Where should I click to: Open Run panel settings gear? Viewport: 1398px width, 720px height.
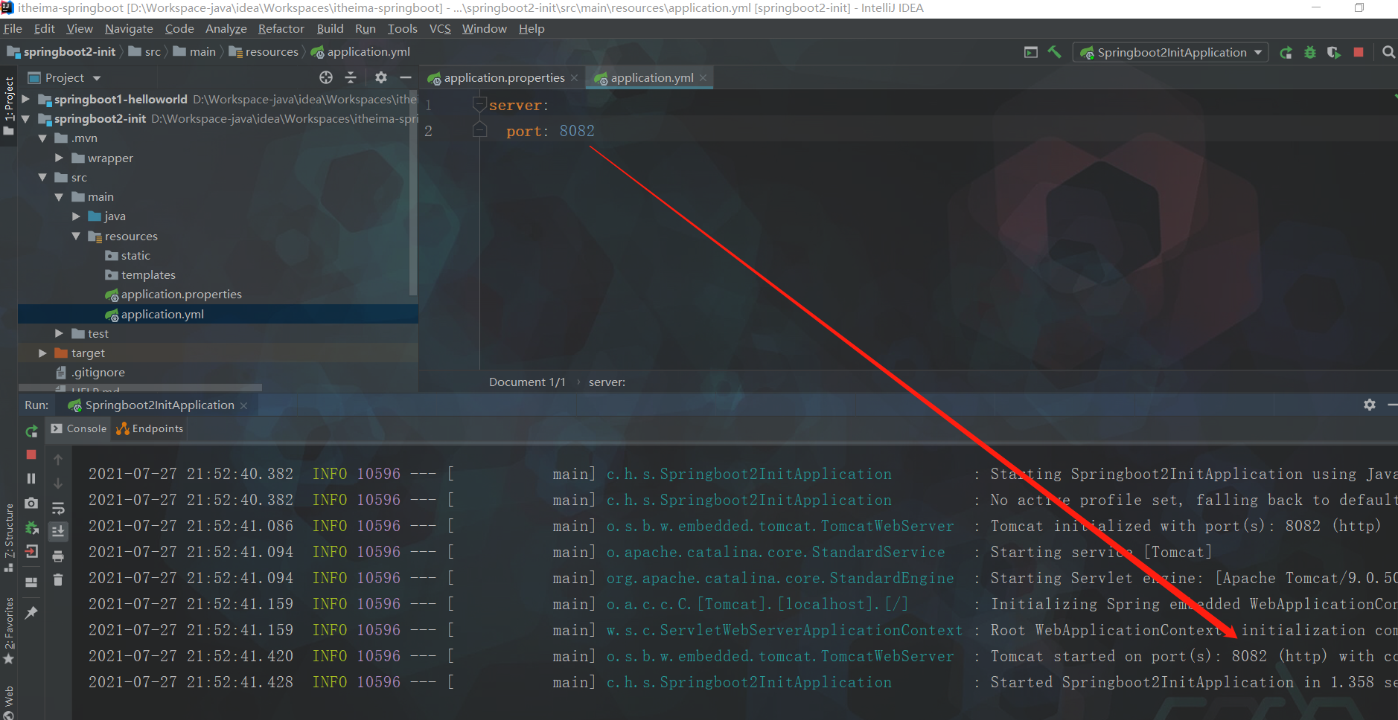(1370, 405)
